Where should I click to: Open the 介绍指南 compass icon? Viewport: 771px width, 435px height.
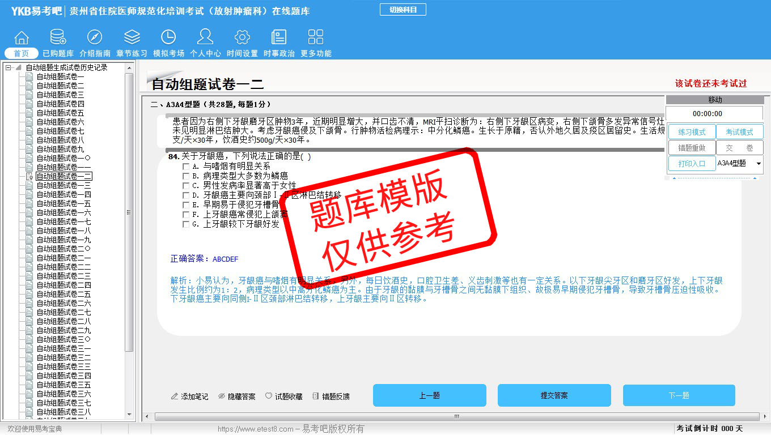[x=95, y=38]
